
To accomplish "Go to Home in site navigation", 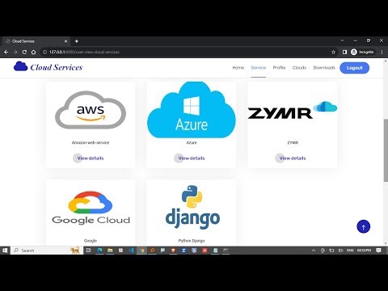I will click(x=238, y=68).
